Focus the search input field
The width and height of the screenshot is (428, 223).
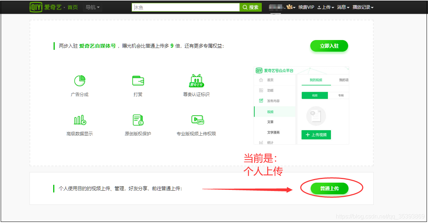coord(186,7)
